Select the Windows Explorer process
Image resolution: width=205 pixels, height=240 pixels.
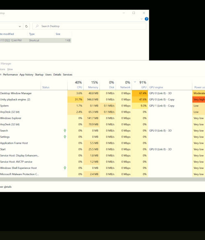point(102,118)
